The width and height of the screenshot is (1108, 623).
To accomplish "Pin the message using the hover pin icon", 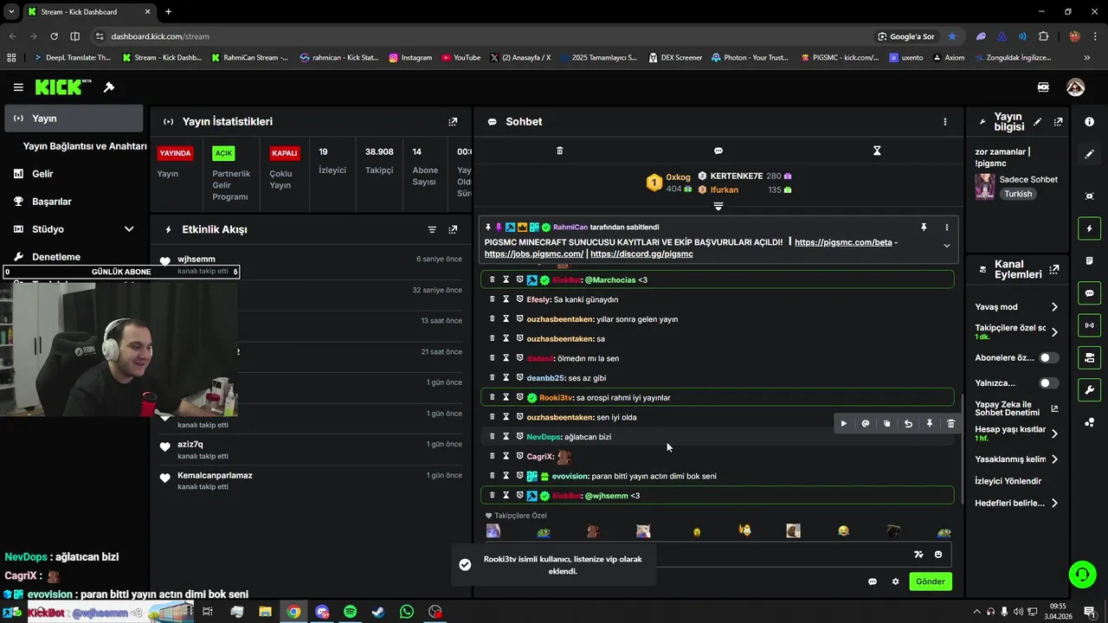I will click(930, 424).
